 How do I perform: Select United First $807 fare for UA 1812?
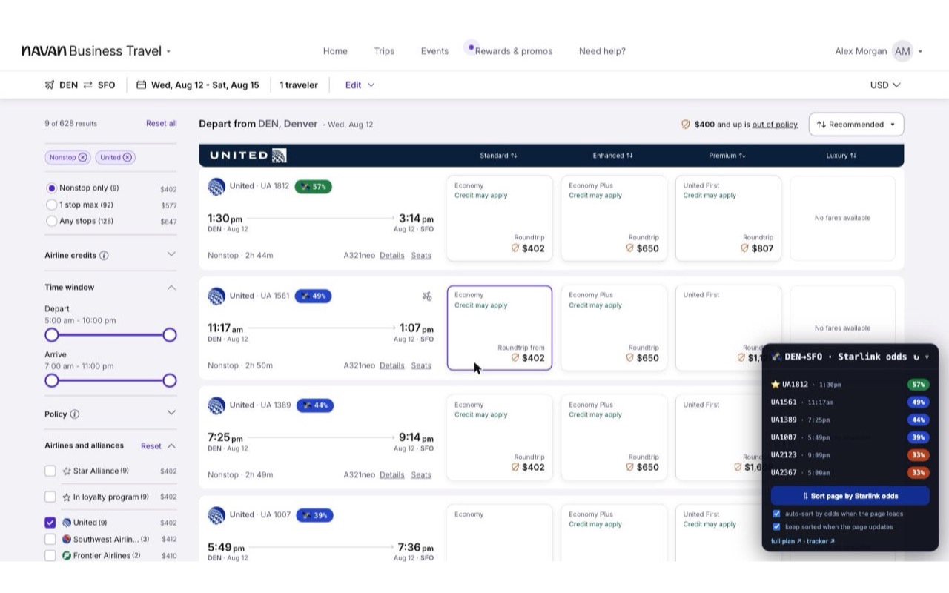pyautogui.click(x=728, y=218)
